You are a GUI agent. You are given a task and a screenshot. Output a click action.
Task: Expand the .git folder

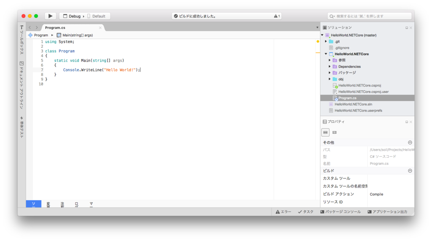click(x=326, y=41)
